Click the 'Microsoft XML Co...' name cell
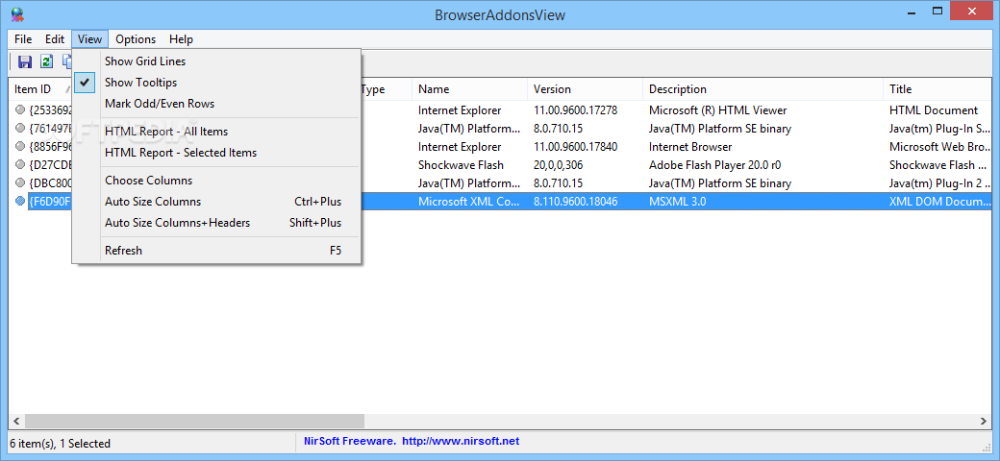Screen dimensions: 1000x461 coord(469,202)
